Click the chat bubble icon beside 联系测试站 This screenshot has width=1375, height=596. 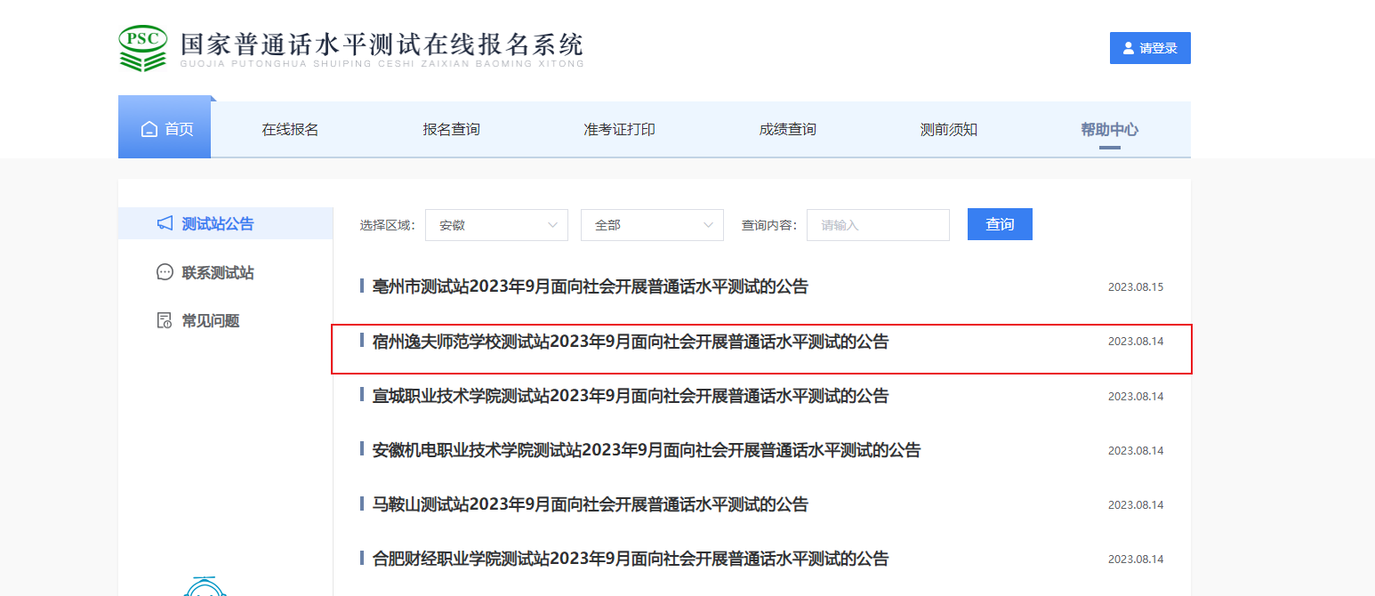165,272
